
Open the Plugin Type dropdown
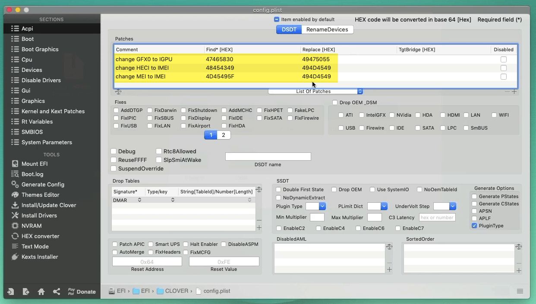[315, 206]
